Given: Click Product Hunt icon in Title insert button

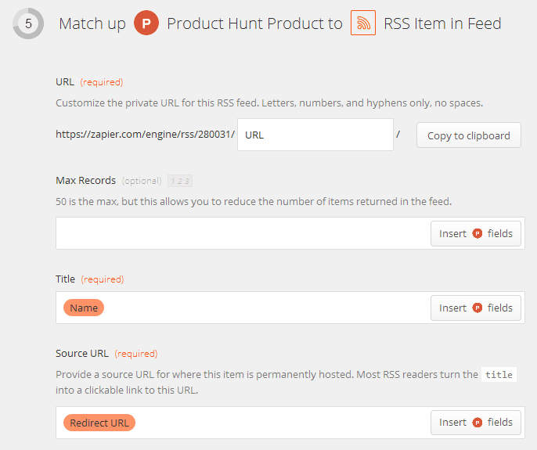Looking at the screenshot, I should (477, 308).
